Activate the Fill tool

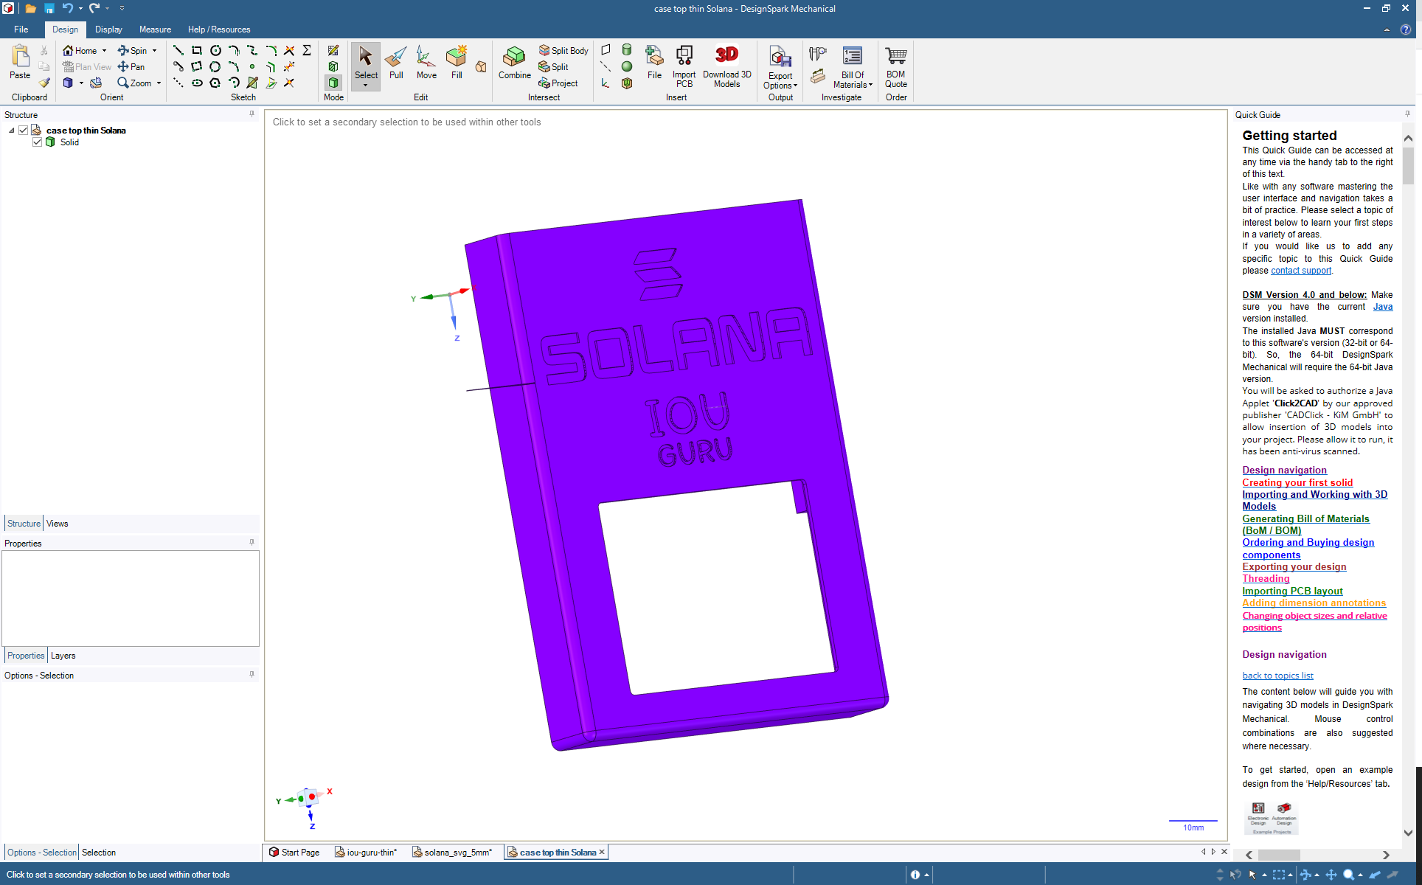[x=457, y=62]
